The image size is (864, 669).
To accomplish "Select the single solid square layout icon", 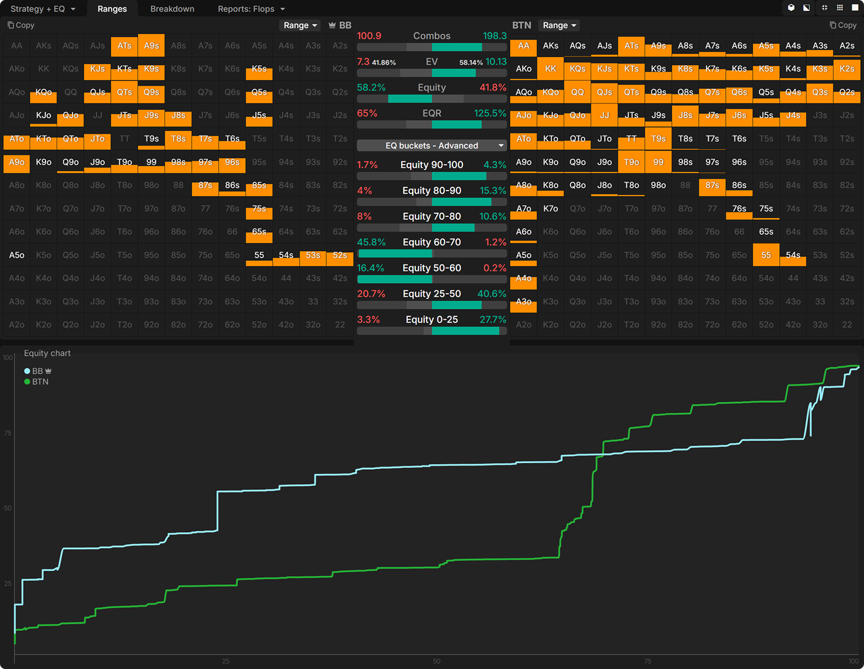I will point(855,8).
